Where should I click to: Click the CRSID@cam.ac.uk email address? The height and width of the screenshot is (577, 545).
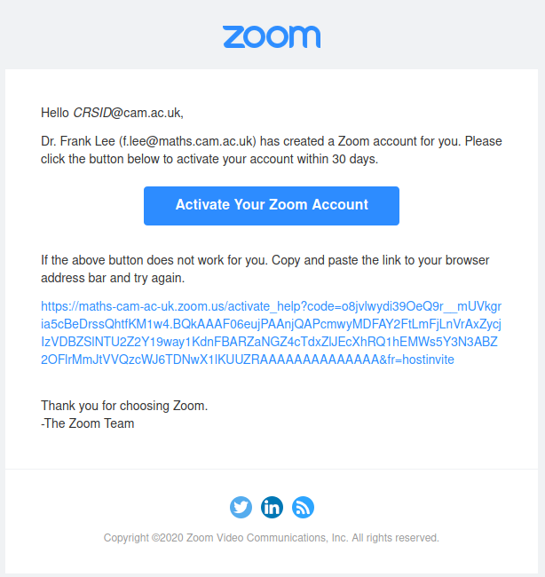coord(127,113)
